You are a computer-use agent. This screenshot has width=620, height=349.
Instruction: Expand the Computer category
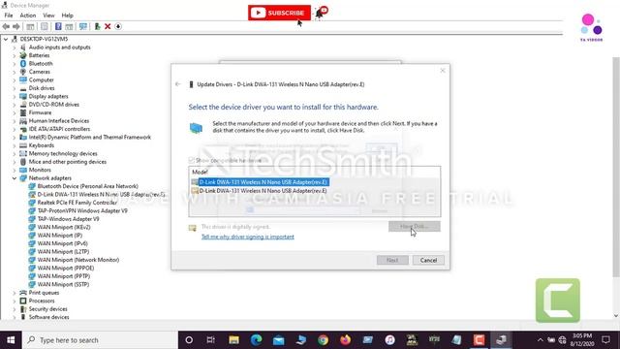[x=15, y=79]
